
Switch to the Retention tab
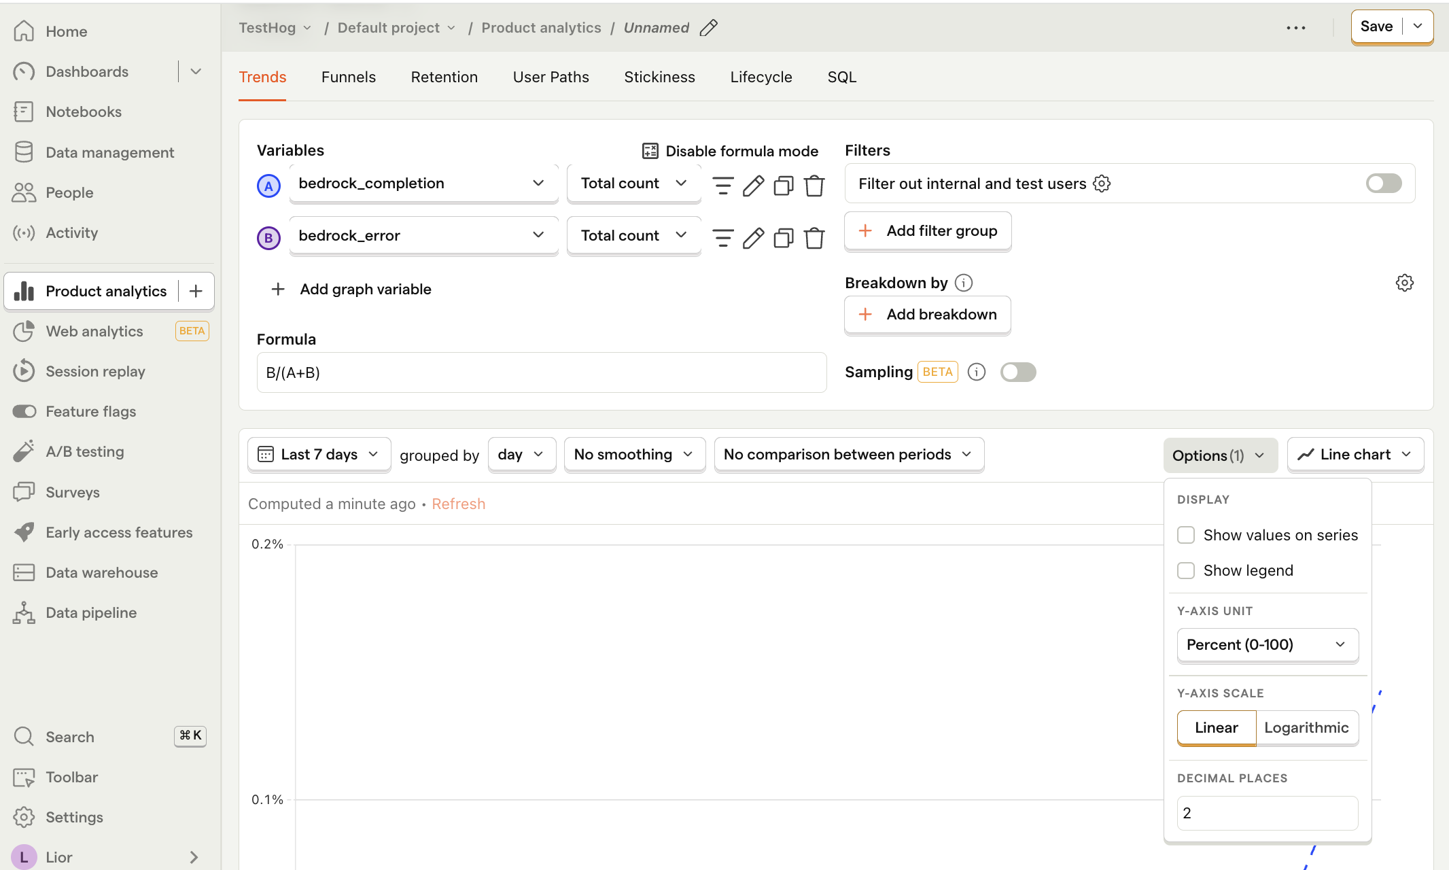click(x=443, y=77)
